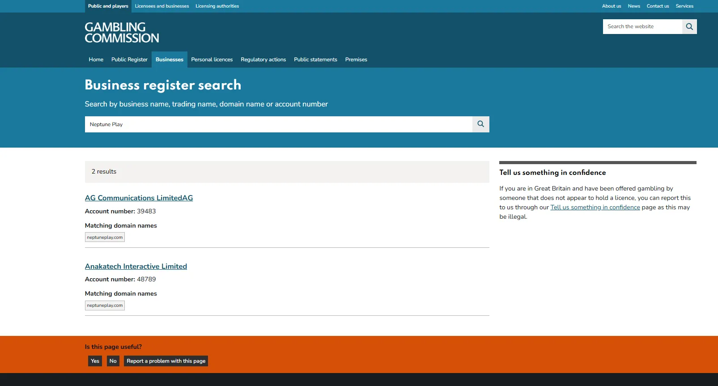This screenshot has width=718, height=386.
Task: Open Services link in top bar
Action: 684,6
